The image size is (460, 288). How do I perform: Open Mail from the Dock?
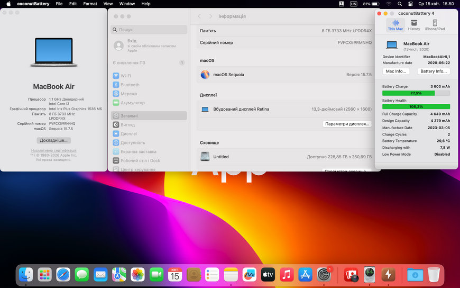click(x=100, y=275)
